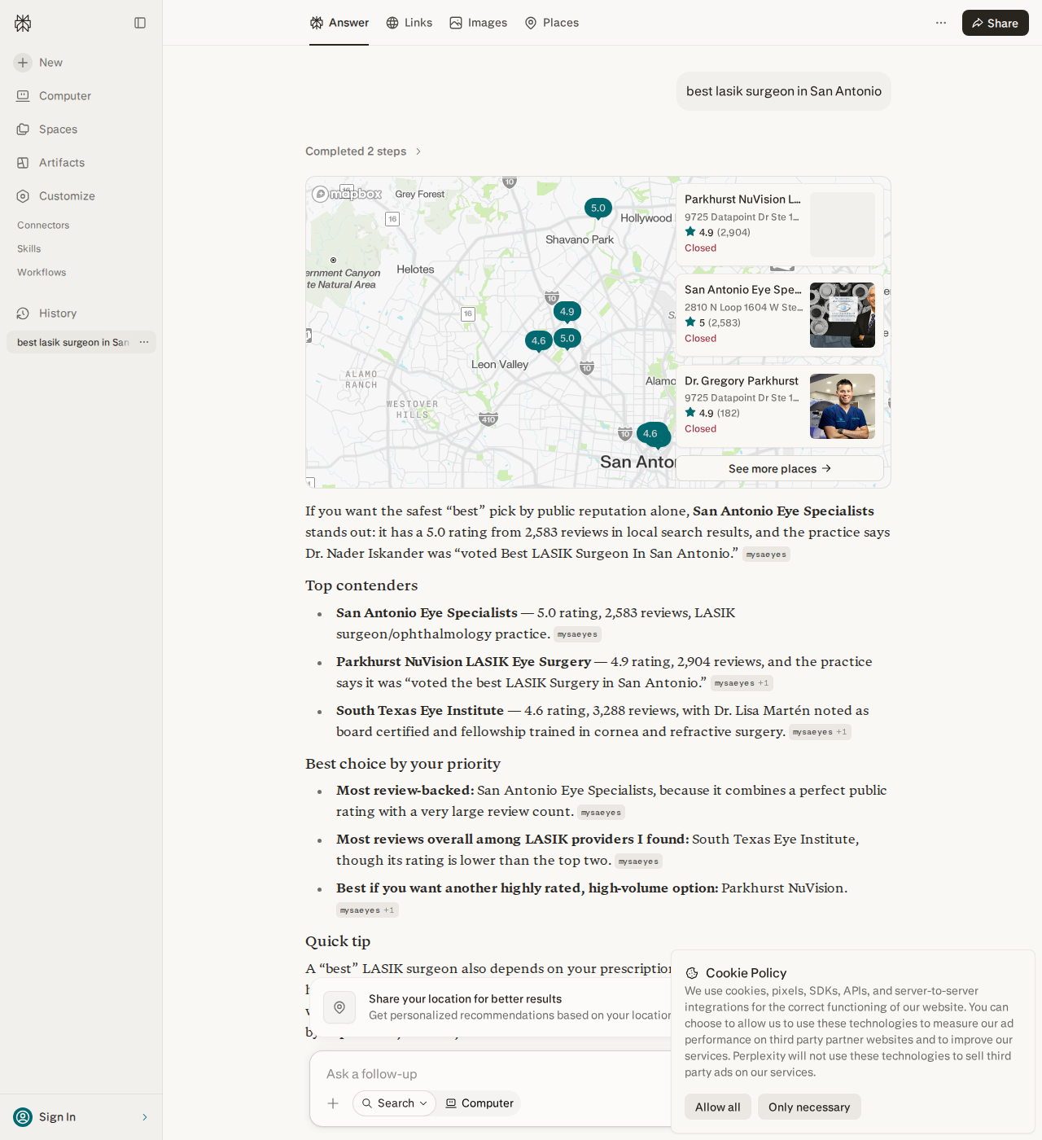Click the plus attach icon in follow-up box
Viewport: 1042px width, 1140px height.
(333, 1103)
